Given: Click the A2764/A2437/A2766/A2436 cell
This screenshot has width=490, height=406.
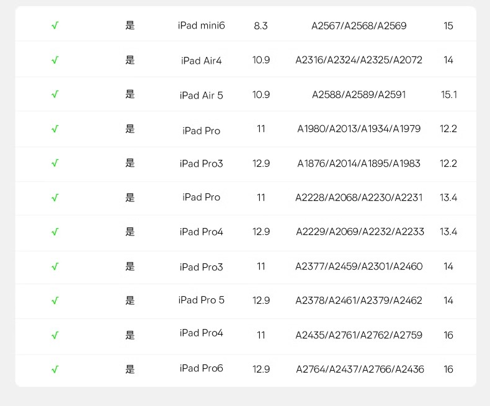Looking at the screenshot, I should point(360,369).
